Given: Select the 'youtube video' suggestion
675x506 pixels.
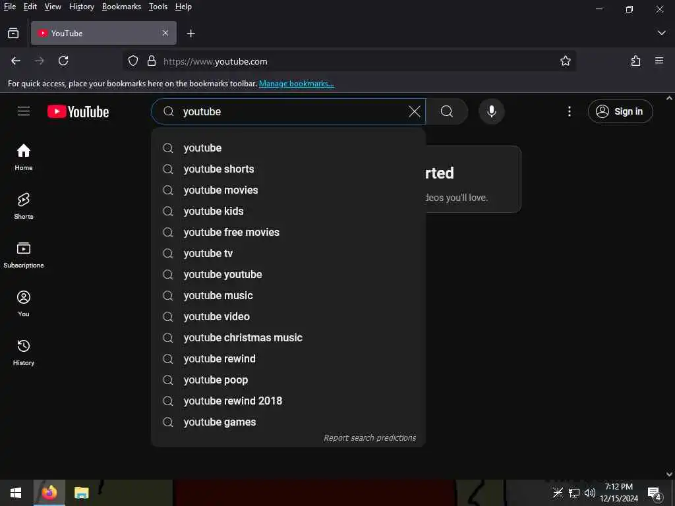Looking at the screenshot, I should [x=289, y=317].
